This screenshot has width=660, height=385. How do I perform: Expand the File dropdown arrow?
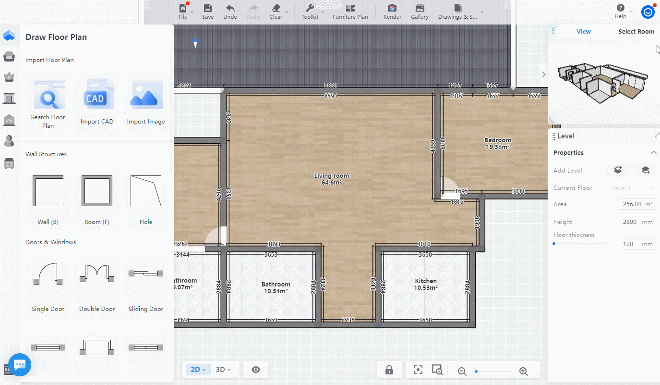(x=192, y=12)
